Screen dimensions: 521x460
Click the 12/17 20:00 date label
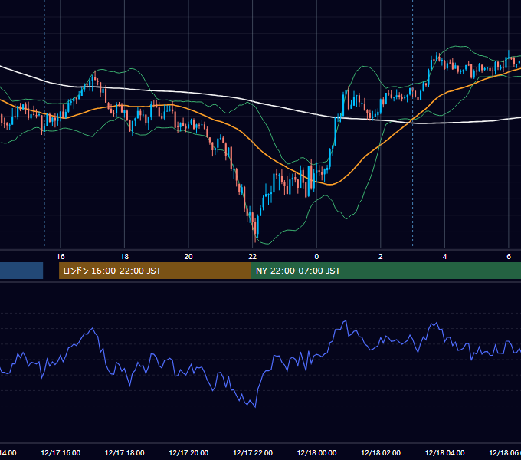click(188, 452)
